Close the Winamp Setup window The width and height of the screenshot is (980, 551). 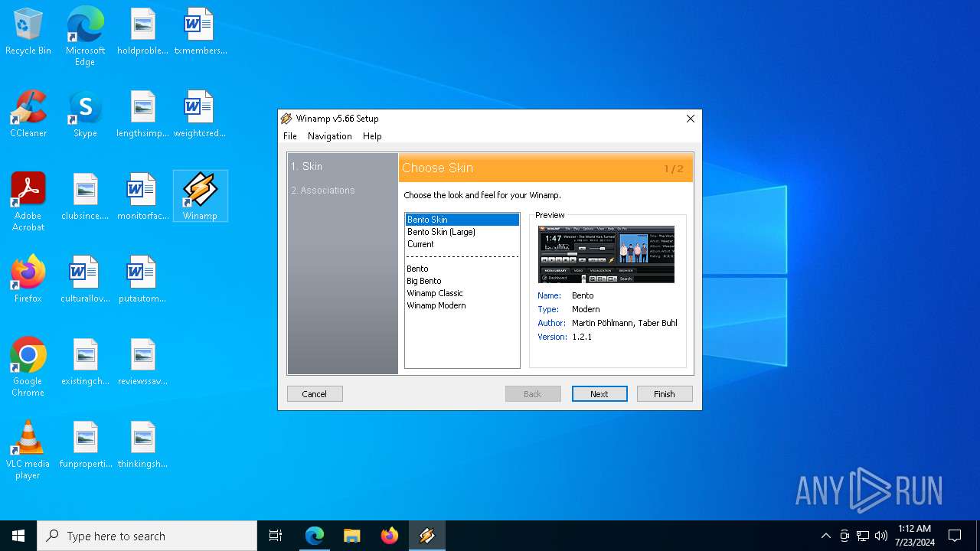point(691,119)
